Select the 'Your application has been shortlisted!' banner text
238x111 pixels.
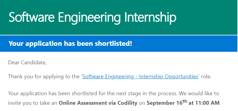pyautogui.click(x=70, y=43)
